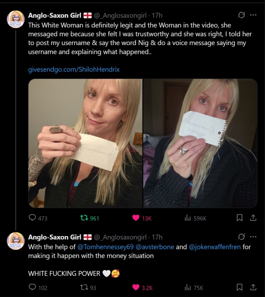265x297 pixels.
Task: Toggle retweet on first post showing 961
Action: tap(84, 218)
